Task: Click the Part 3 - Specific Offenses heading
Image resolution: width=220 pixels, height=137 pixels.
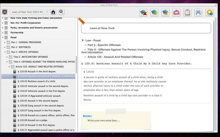Action: click(x=104, y=45)
